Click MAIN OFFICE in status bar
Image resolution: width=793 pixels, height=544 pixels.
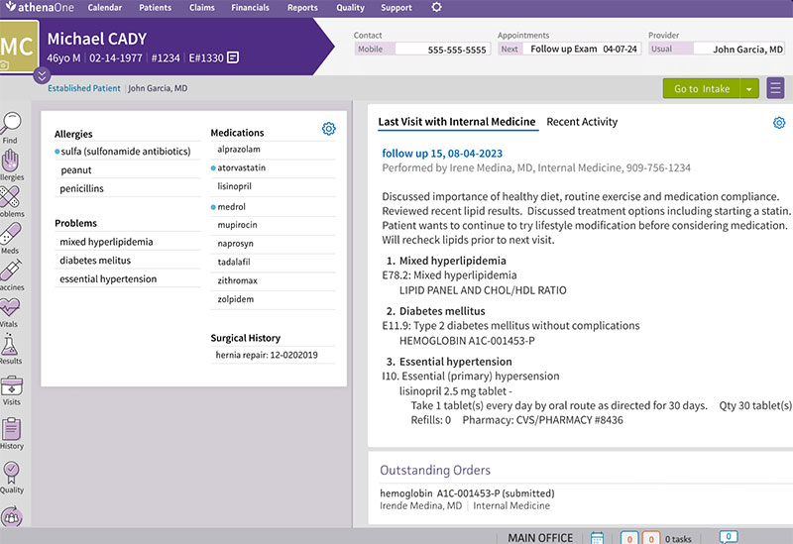tap(540, 538)
